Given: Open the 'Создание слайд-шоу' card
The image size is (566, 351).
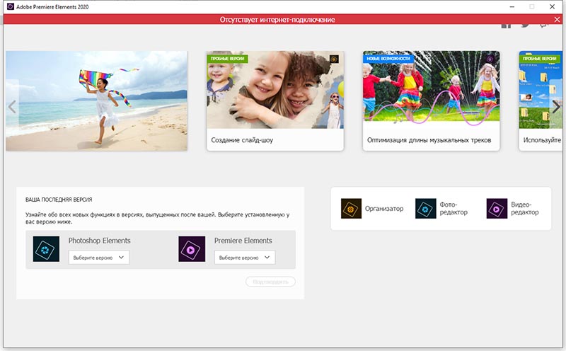Looking at the screenshot, I should click(x=275, y=100).
